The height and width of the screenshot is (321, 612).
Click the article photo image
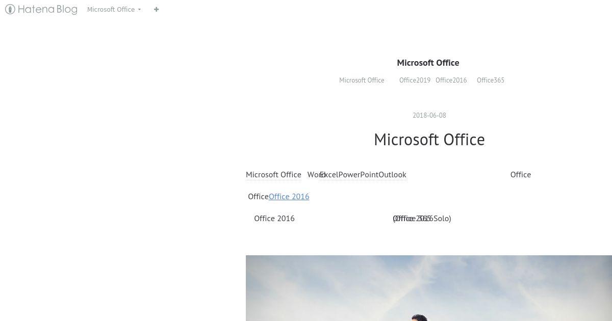429,288
